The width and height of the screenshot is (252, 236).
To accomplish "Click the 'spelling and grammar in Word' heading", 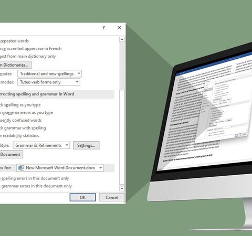I will coord(45,94).
